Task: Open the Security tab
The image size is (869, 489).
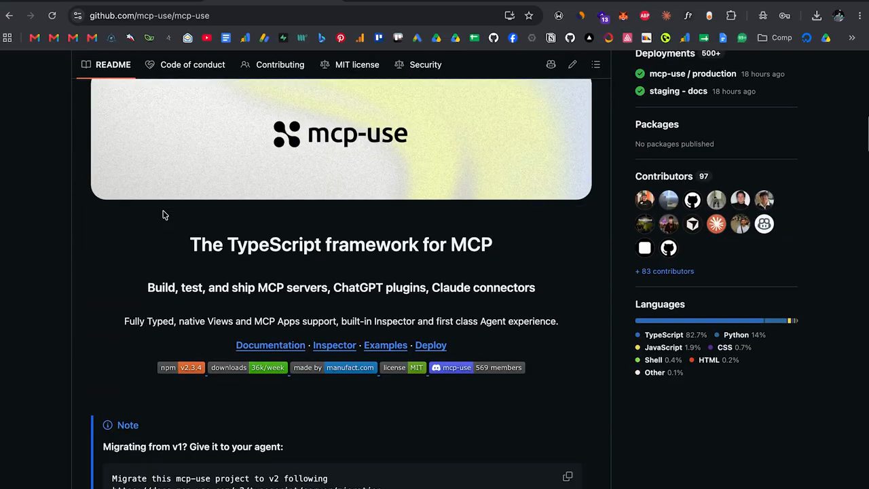Action: pyautogui.click(x=418, y=65)
